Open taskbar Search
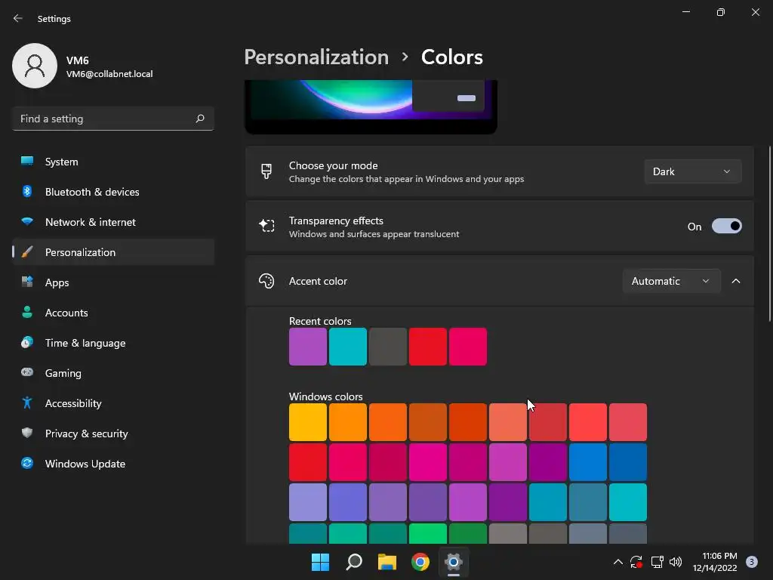Image resolution: width=773 pixels, height=580 pixels. [354, 562]
